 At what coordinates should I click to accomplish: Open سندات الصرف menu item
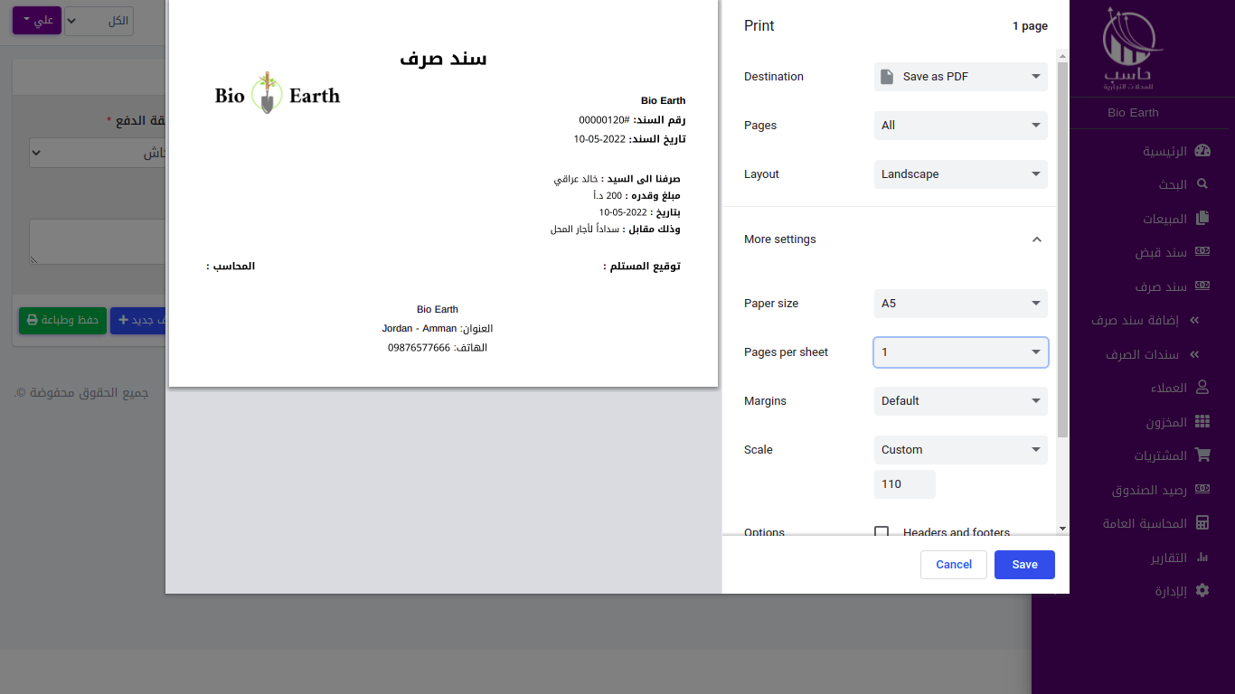pyautogui.click(x=1141, y=354)
